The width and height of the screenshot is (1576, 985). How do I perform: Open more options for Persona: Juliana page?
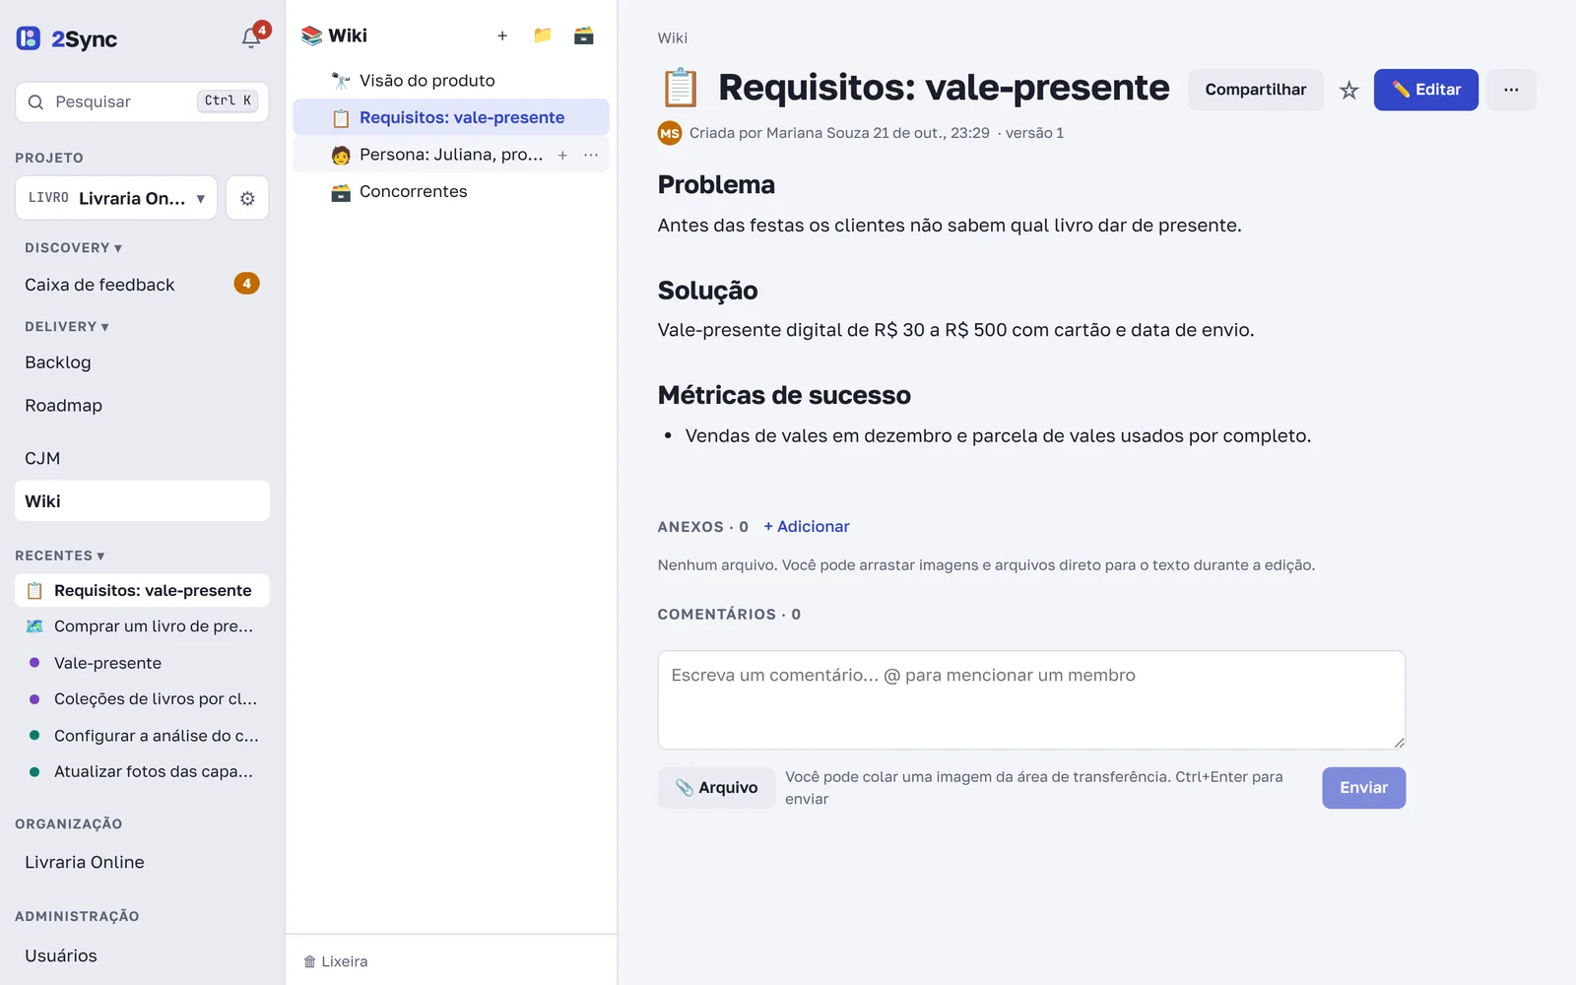[591, 155]
